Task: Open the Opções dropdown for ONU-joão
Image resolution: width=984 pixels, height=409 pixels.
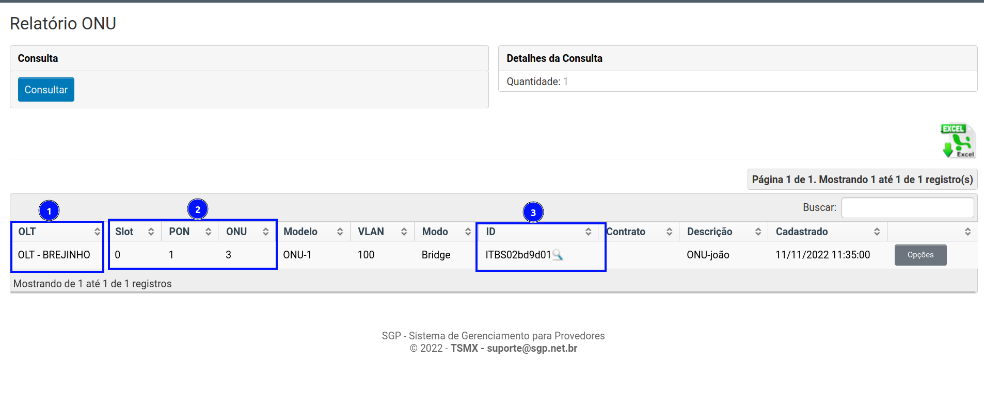Action: click(x=920, y=255)
